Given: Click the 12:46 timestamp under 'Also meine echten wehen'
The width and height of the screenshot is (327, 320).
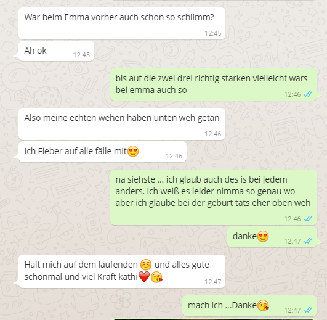Looking at the screenshot, I should point(212,134).
